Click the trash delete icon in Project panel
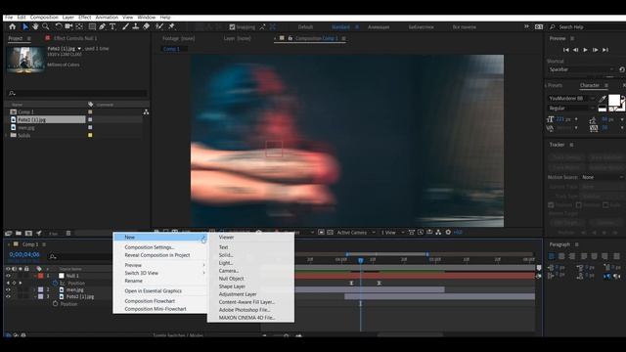 68,233
